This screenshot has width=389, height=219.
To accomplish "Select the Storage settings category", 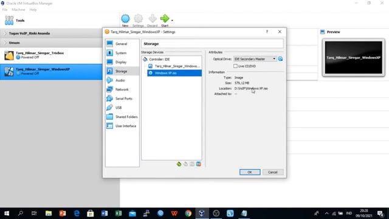I will pyautogui.click(x=122, y=71).
